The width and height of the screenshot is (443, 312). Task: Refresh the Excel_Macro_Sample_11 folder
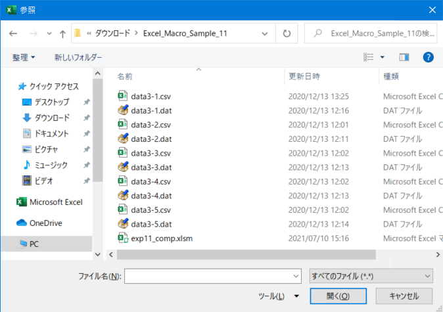pos(287,33)
